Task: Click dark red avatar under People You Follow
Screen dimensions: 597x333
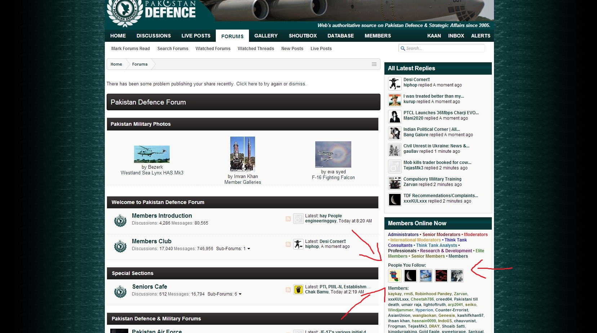Action: [441, 276]
